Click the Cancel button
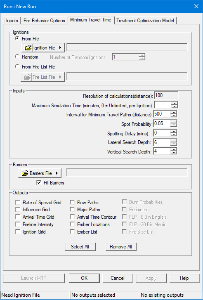Screen dimensions: 203x300 [x=118, y=278]
